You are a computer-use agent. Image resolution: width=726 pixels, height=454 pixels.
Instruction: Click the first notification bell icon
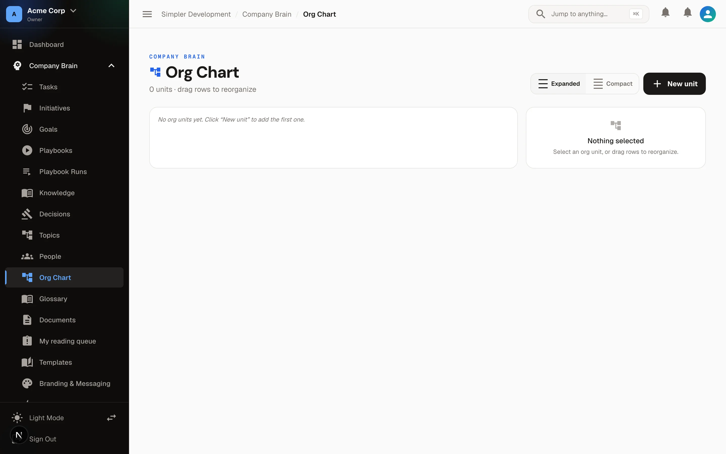click(665, 13)
